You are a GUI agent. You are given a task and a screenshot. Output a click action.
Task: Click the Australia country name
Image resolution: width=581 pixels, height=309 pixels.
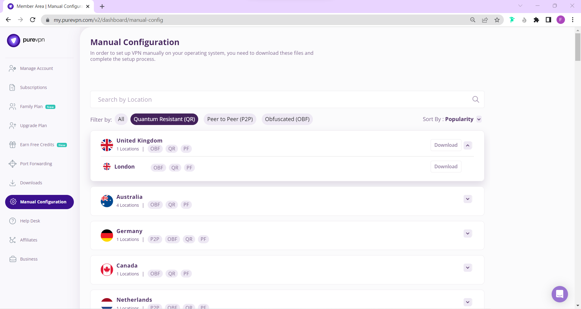click(129, 197)
